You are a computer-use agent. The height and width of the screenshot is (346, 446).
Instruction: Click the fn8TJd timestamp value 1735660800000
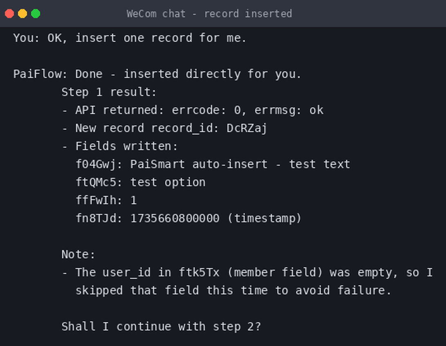(x=175, y=219)
